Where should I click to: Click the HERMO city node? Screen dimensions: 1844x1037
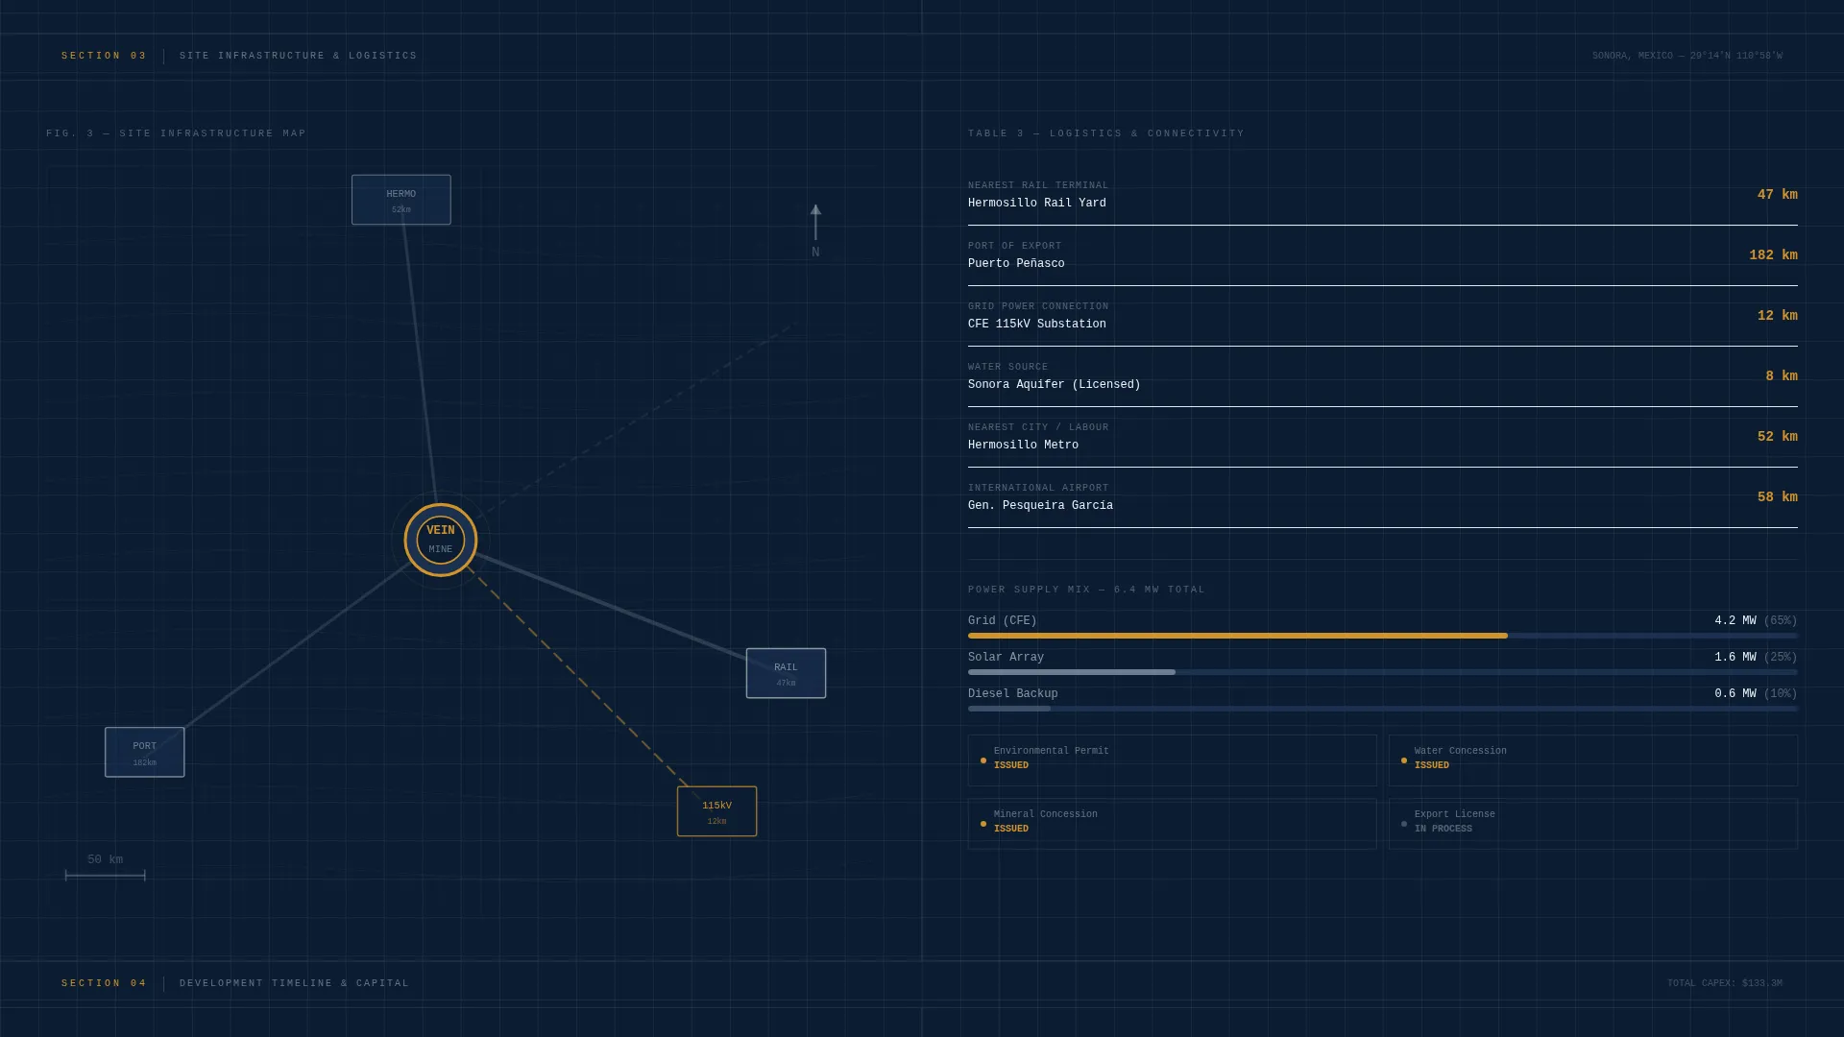pos(401,200)
